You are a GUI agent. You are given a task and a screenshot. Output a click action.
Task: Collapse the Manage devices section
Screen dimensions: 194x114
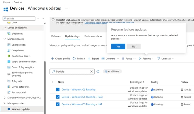point(5,39)
